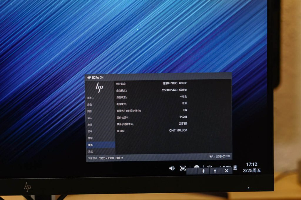301x200 pixels.
Task: Click the 当前模式 value 1920×1080 60Hz in info list
Action: (175, 83)
